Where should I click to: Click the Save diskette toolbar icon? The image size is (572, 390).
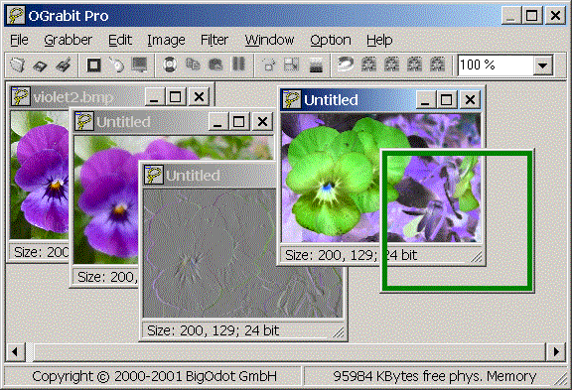(x=40, y=65)
